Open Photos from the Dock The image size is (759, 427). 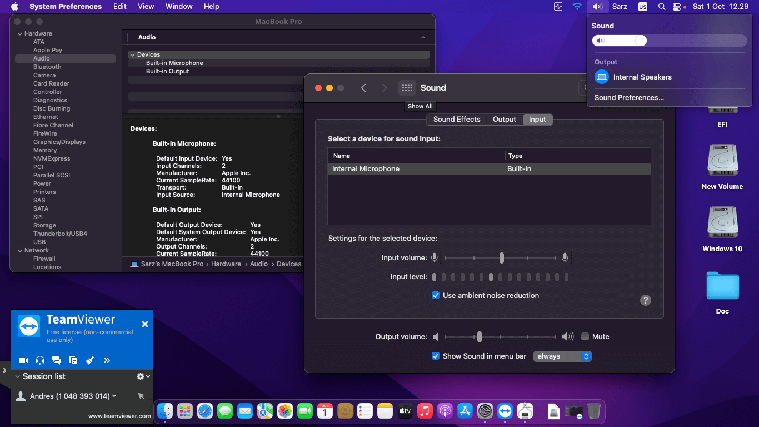[x=285, y=411]
